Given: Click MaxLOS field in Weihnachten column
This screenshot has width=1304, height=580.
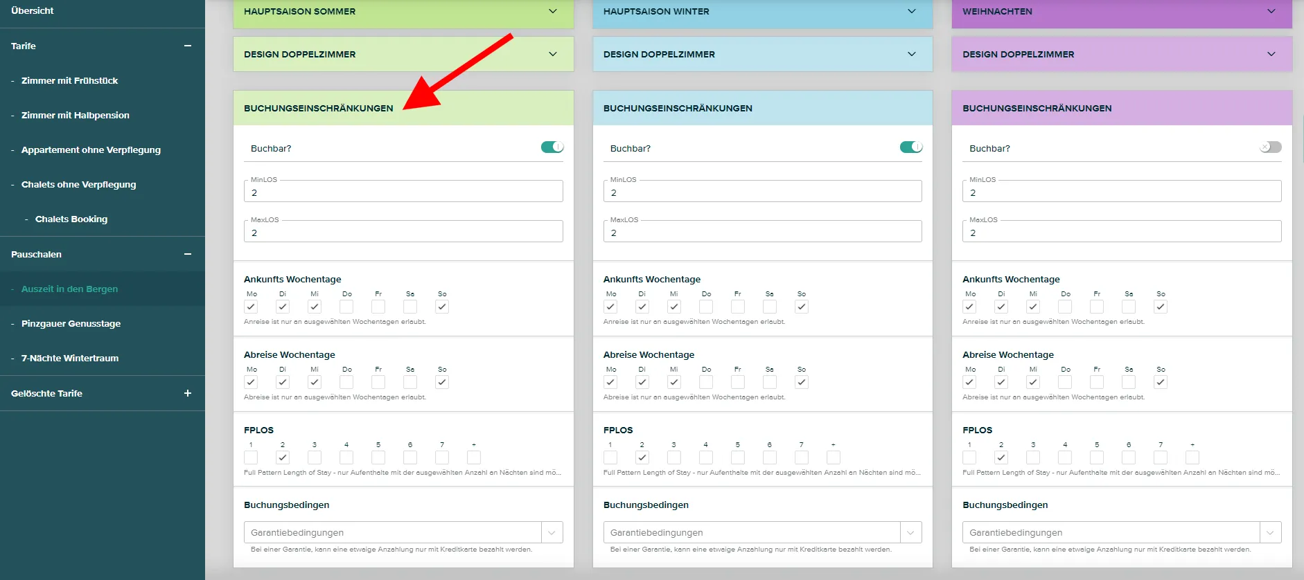Looking at the screenshot, I should [x=1122, y=231].
